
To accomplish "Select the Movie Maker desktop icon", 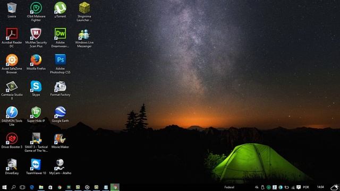I will tap(60, 141).
